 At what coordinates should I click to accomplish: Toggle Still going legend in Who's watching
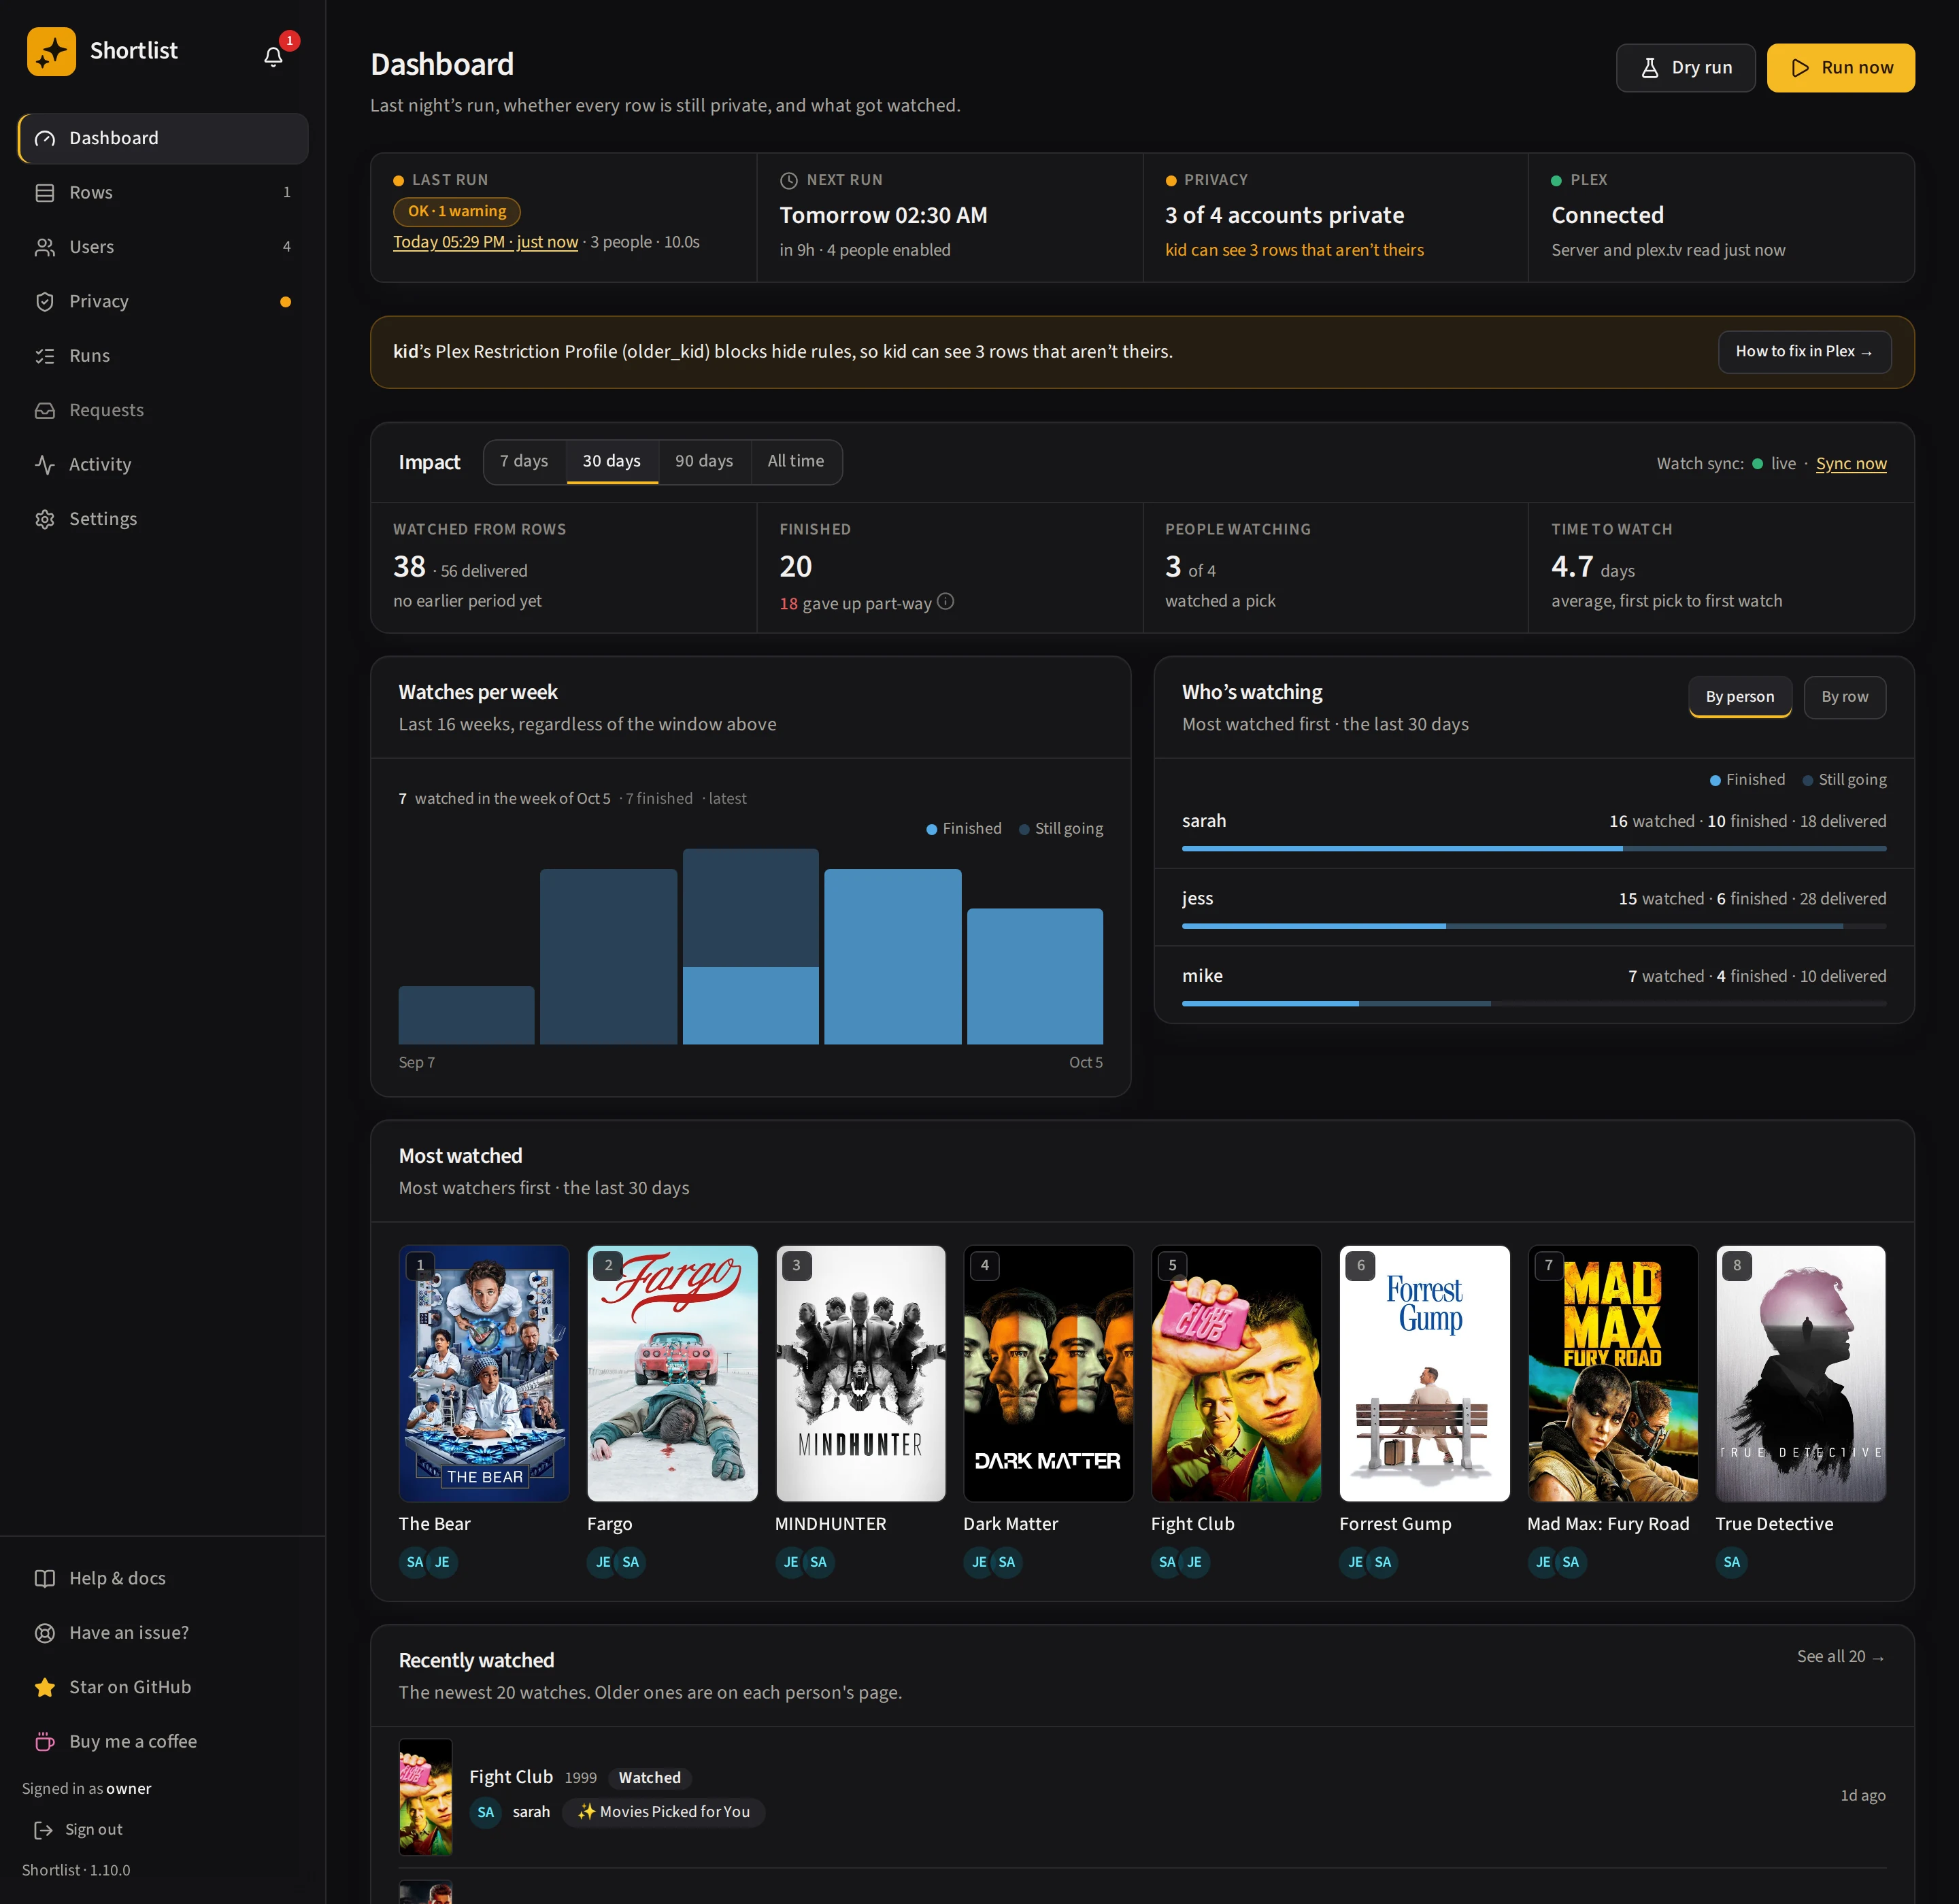1844,780
